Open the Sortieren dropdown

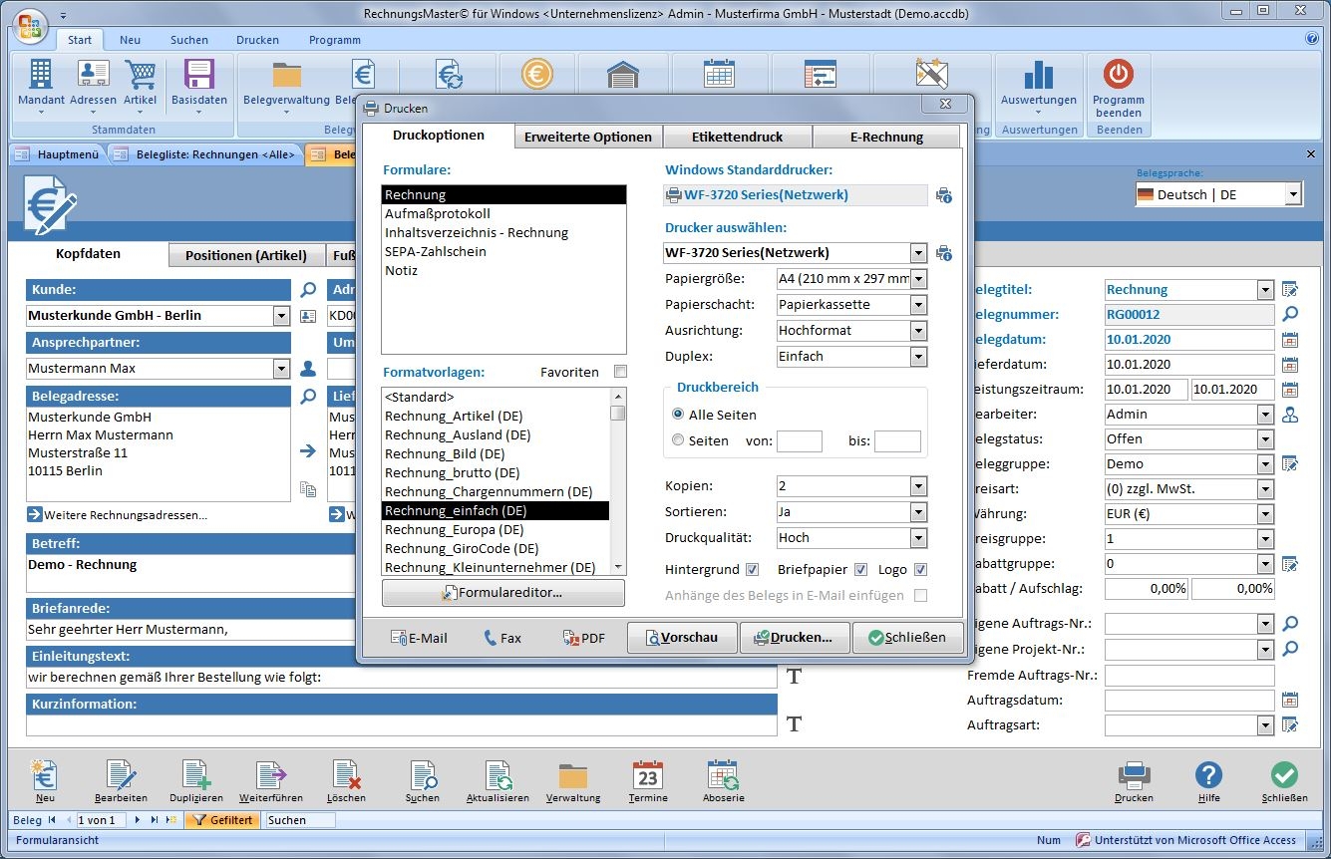coord(918,512)
